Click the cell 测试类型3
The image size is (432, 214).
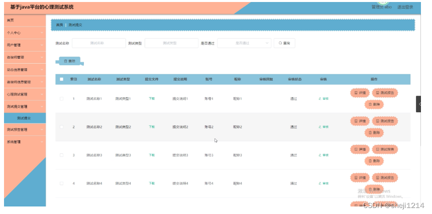(123, 155)
